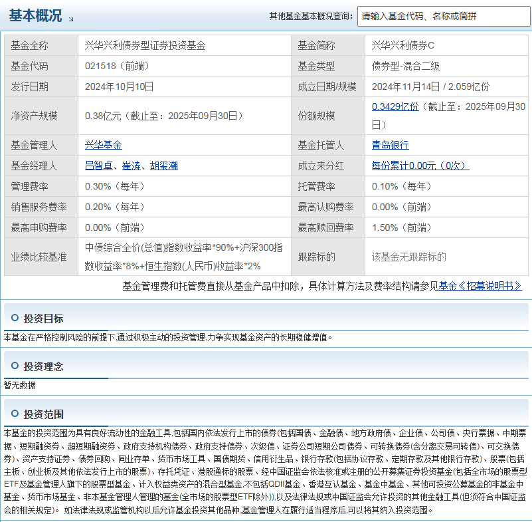The width and height of the screenshot is (532, 522).
Task: Select the investment objective paragraph 本基金在严格控制风险
Action: coord(168,337)
